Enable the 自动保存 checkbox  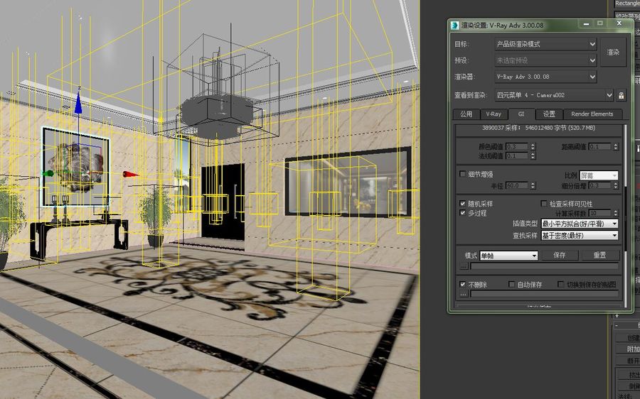click(x=511, y=284)
